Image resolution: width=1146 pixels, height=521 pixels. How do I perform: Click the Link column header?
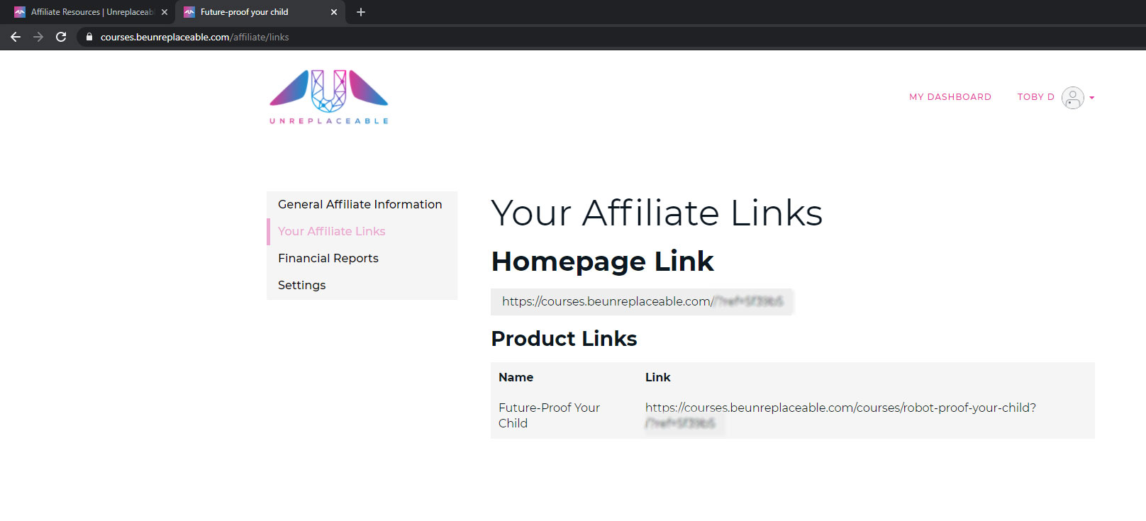tap(657, 377)
